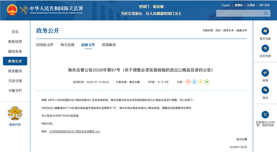Open the 微博 icon in right sidebar
This screenshot has height=155, width=277.
(265, 73)
